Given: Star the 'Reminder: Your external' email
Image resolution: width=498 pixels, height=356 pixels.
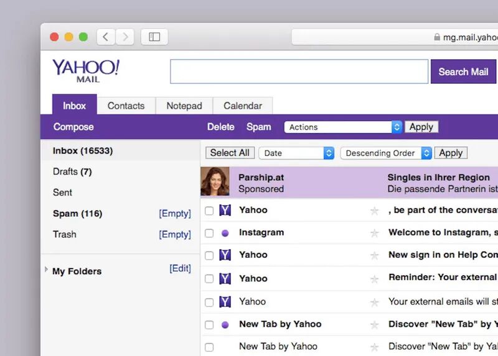Looking at the screenshot, I should tap(375, 279).
